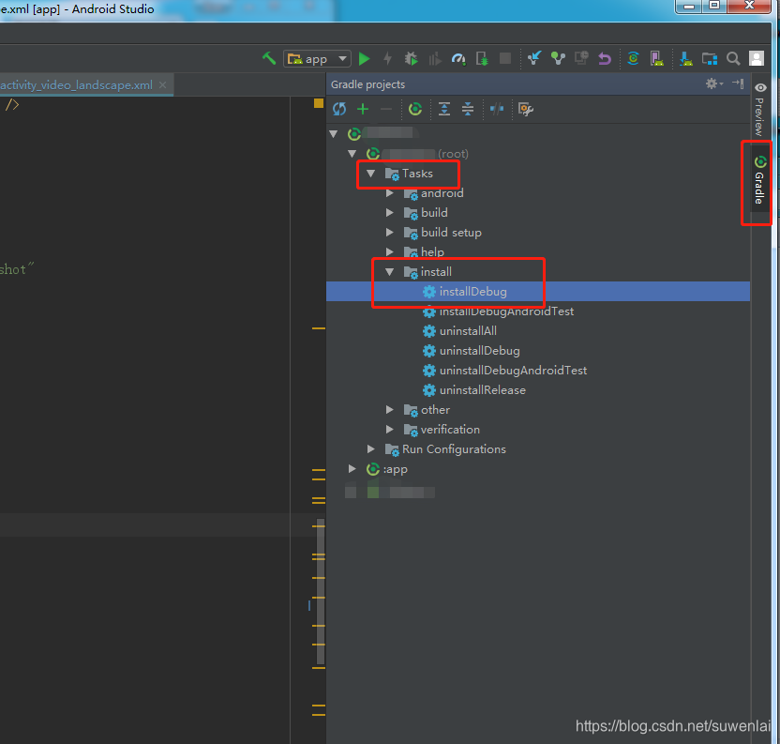Viewport: 780px width, 744px height.
Task: Attach a Gradle project with the plus icon
Action: [x=363, y=109]
